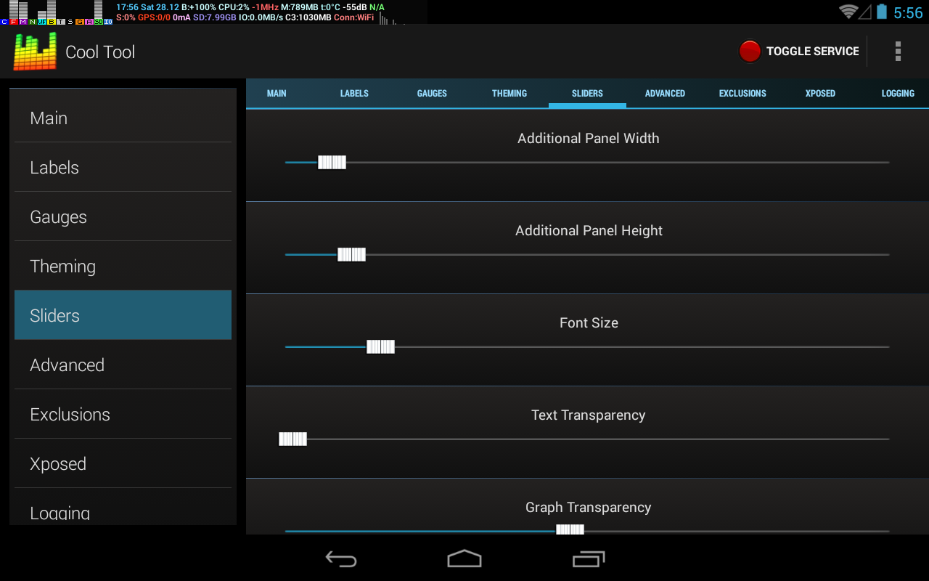The width and height of the screenshot is (929, 581).
Task: Select Labels in the sidebar list
Action: 123,167
